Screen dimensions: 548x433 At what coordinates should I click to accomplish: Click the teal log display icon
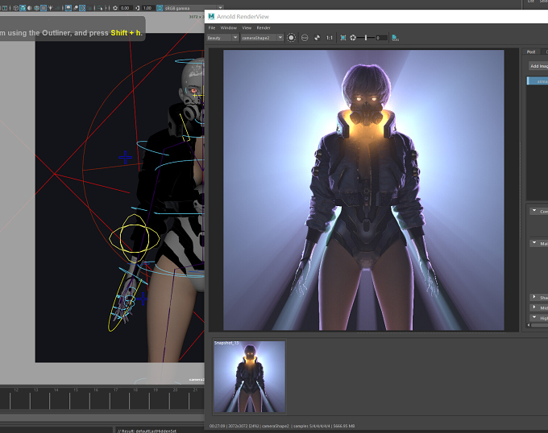395,38
